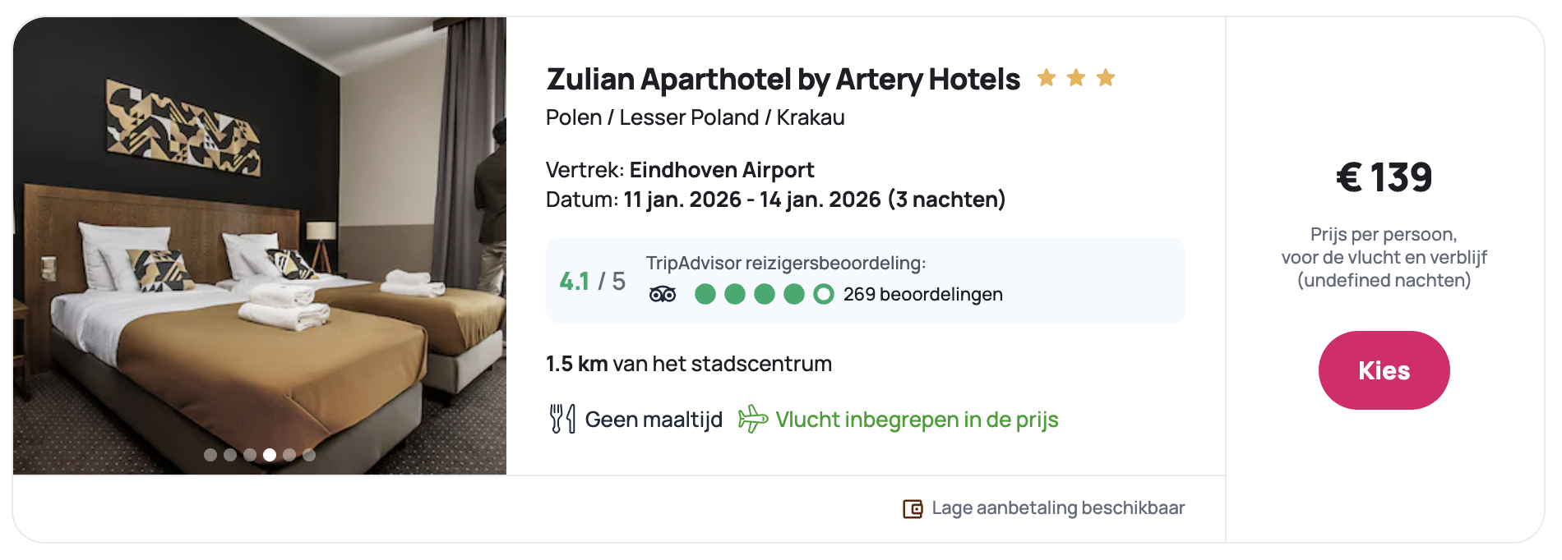Jump to the fifth carousel photo dot

[x=289, y=455]
